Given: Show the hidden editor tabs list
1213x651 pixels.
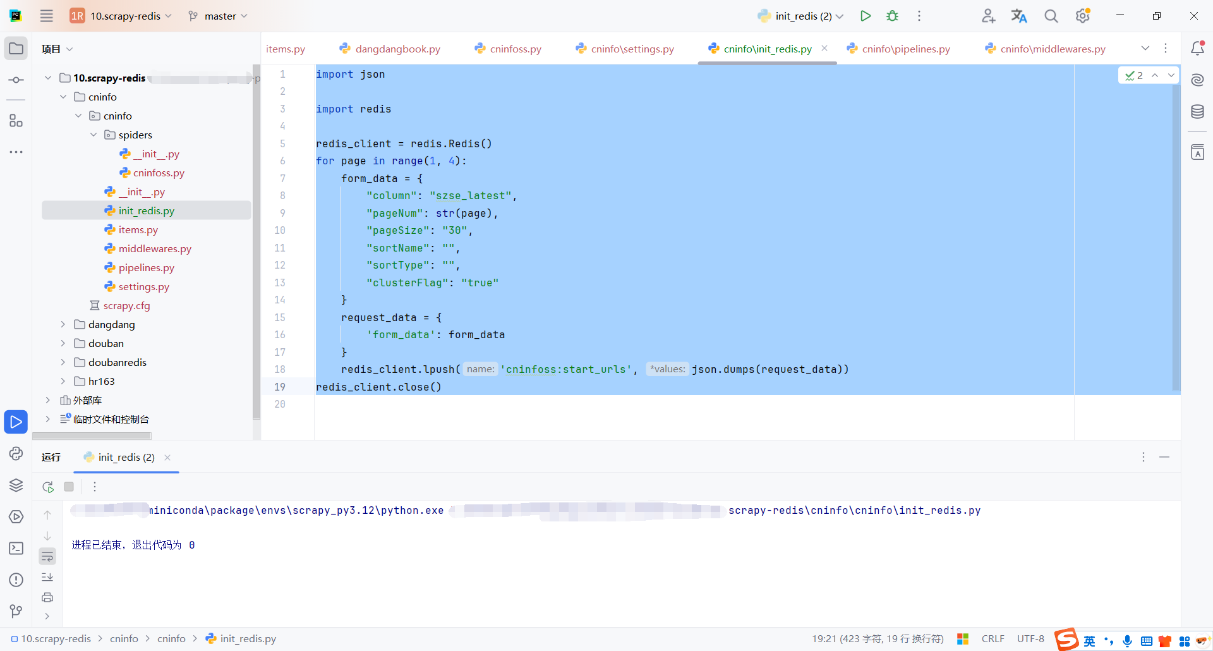Looking at the screenshot, I should pyautogui.click(x=1145, y=49).
